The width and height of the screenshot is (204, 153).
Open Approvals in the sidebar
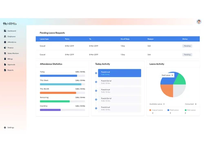coord(9,64)
